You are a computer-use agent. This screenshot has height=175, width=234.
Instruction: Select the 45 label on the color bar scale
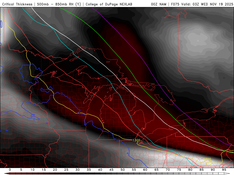pos(111,170)
